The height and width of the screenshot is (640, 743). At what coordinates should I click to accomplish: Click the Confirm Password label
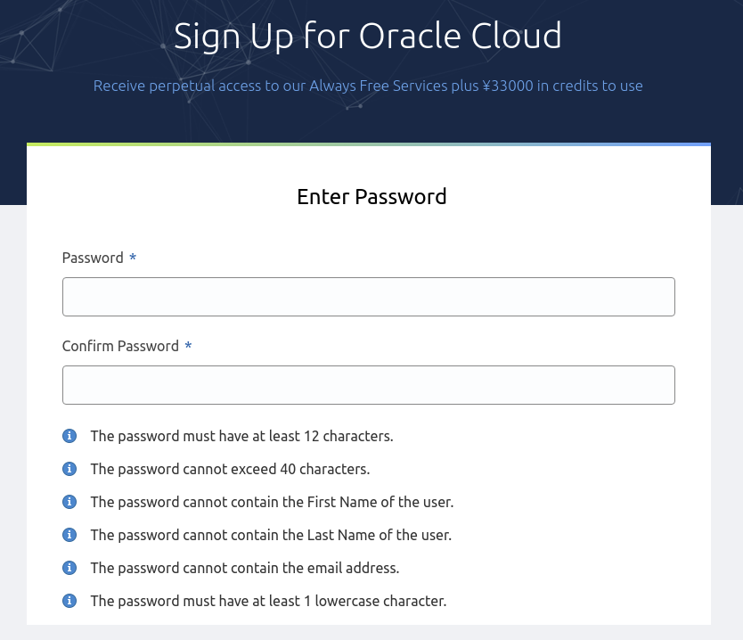pyautogui.click(x=119, y=346)
